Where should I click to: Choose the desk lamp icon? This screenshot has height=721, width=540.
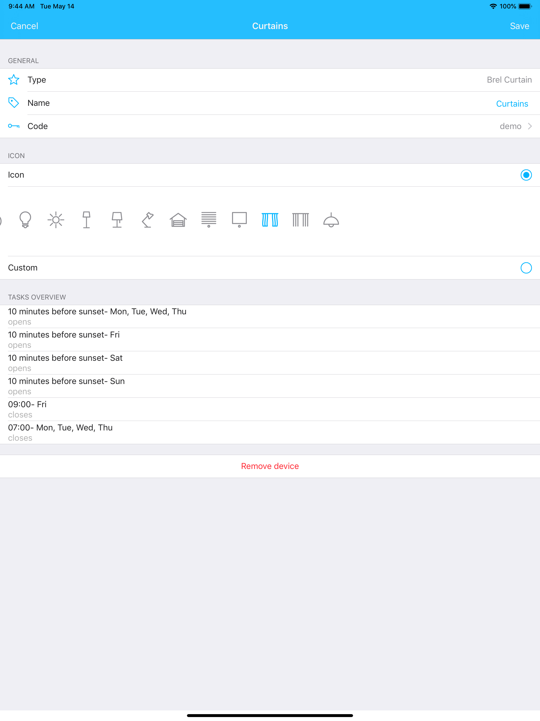tap(148, 220)
